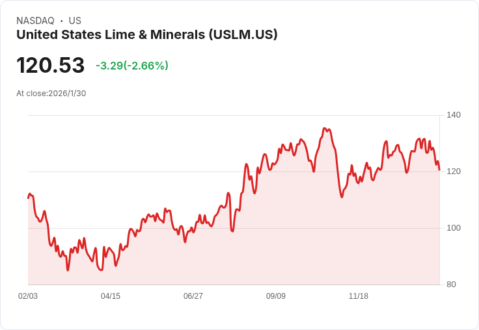Viewport: 479px width, 330px height.
Task: Select the US market label
Action: point(75,21)
